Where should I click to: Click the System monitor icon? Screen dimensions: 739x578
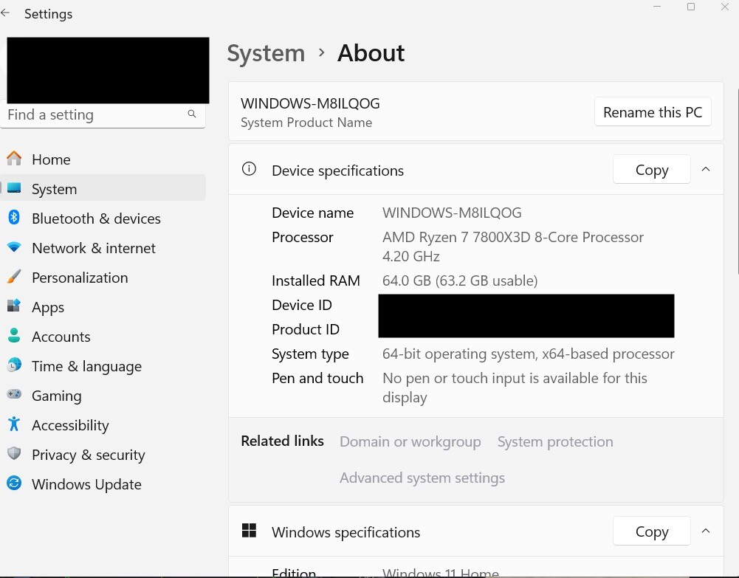click(x=14, y=188)
